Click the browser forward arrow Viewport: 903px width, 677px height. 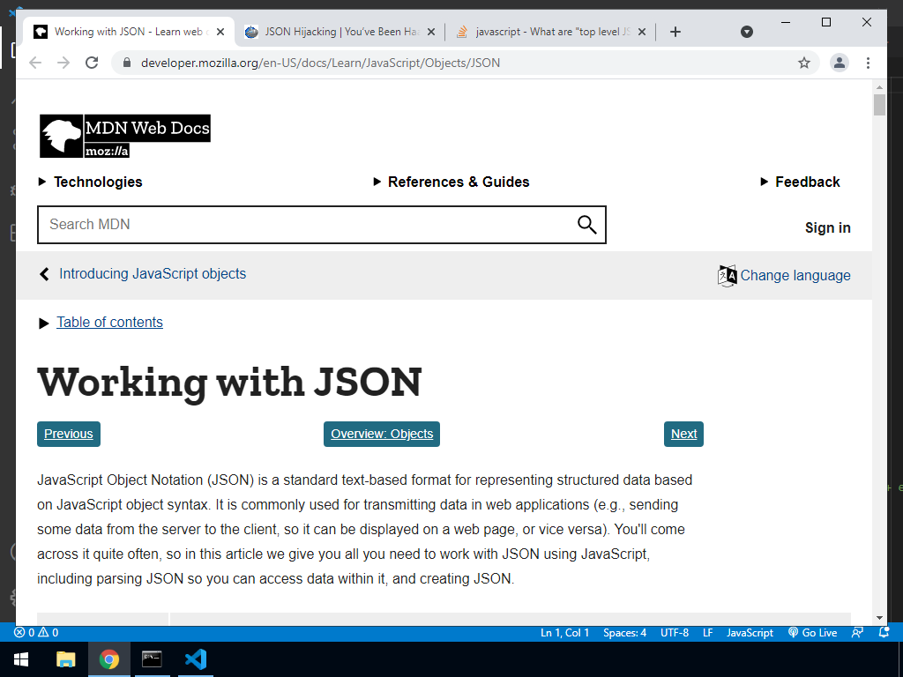click(63, 63)
